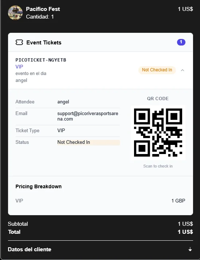Click the QR CODE label above the code
Viewport: 200px width, 260px height.
(x=158, y=99)
